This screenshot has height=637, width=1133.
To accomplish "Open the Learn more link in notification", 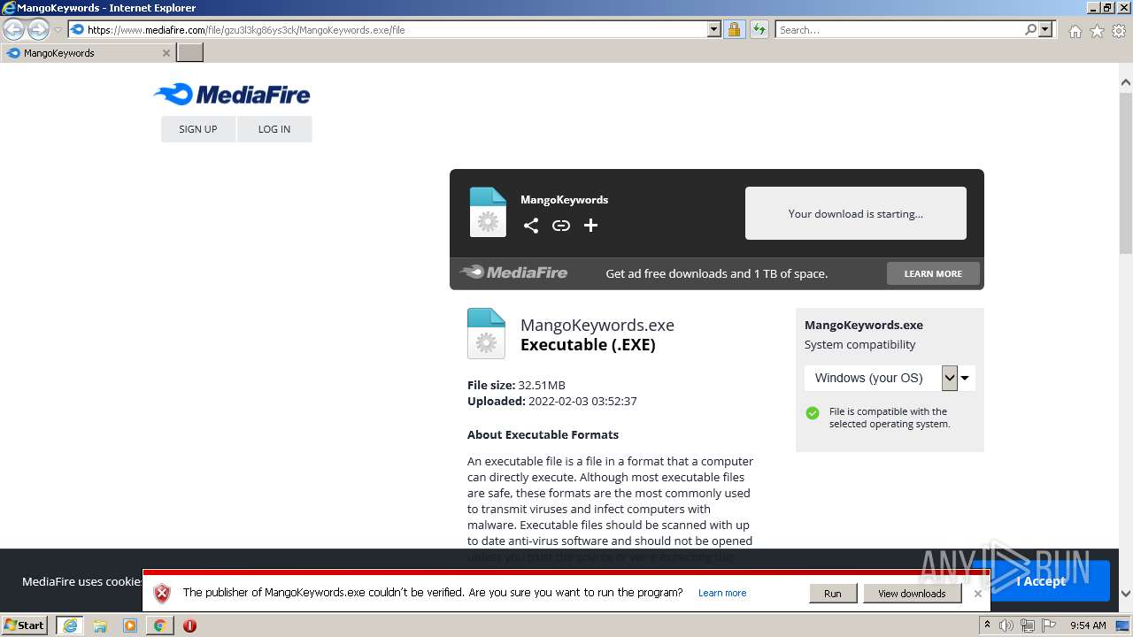I will point(722,593).
